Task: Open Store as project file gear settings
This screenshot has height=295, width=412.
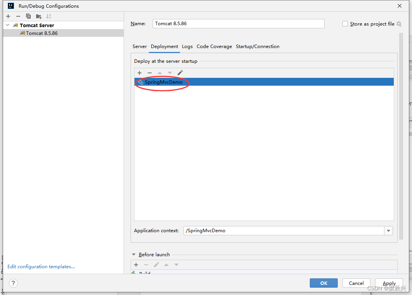Action: 399,24
